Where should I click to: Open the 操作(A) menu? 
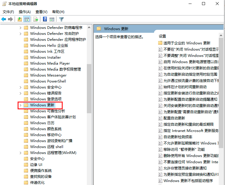point(24,12)
